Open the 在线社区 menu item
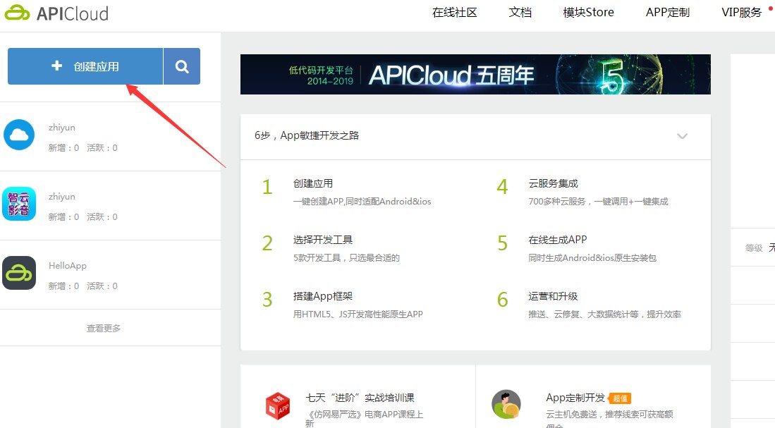Image resolution: width=775 pixels, height=428 pixels. click(x=454, y=12)
